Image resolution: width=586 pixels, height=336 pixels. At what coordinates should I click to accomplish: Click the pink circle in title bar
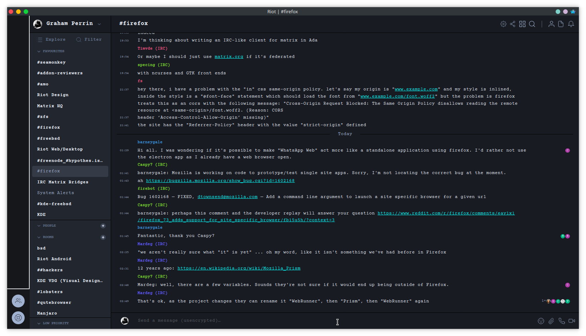[x=565, y=12]
